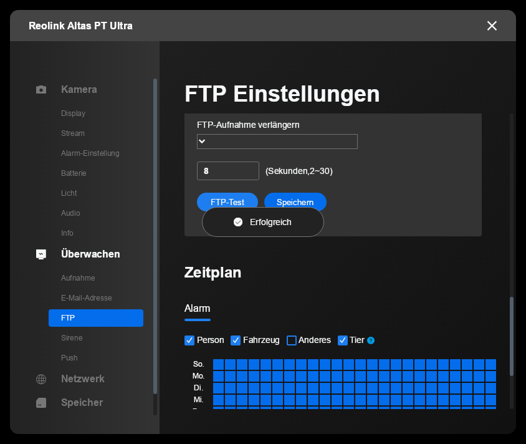The height and width of the screenshot is (444, 526).
Task: Click the Speichern button
Action: 295,201
